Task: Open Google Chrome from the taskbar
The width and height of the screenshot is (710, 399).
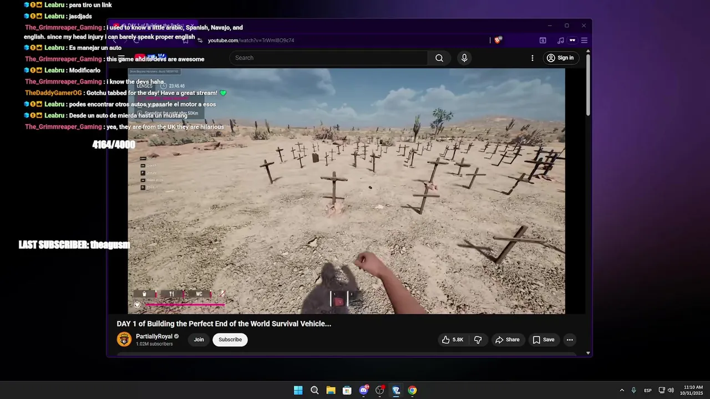Action: pyautogui.click(x=412, y=390)
